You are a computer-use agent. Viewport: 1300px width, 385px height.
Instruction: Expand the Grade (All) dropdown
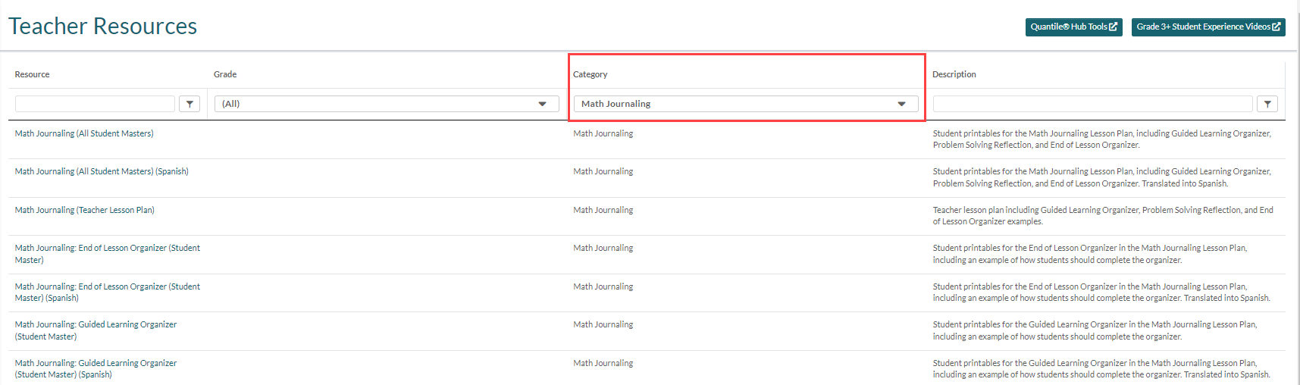tap(387, 104)
